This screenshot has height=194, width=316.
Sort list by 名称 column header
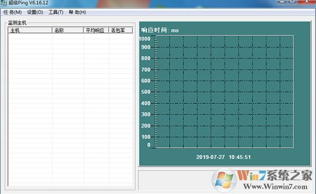(x=68, y=31)
